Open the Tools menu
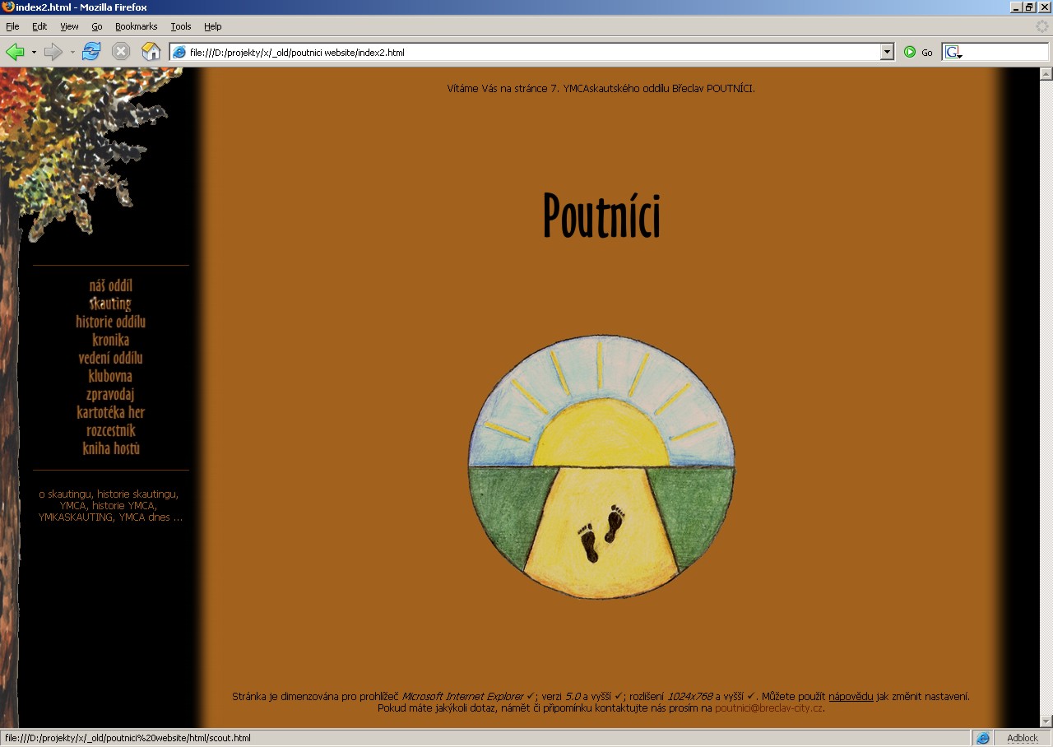The image size is (1053, 747). click(x=180, y=26)
